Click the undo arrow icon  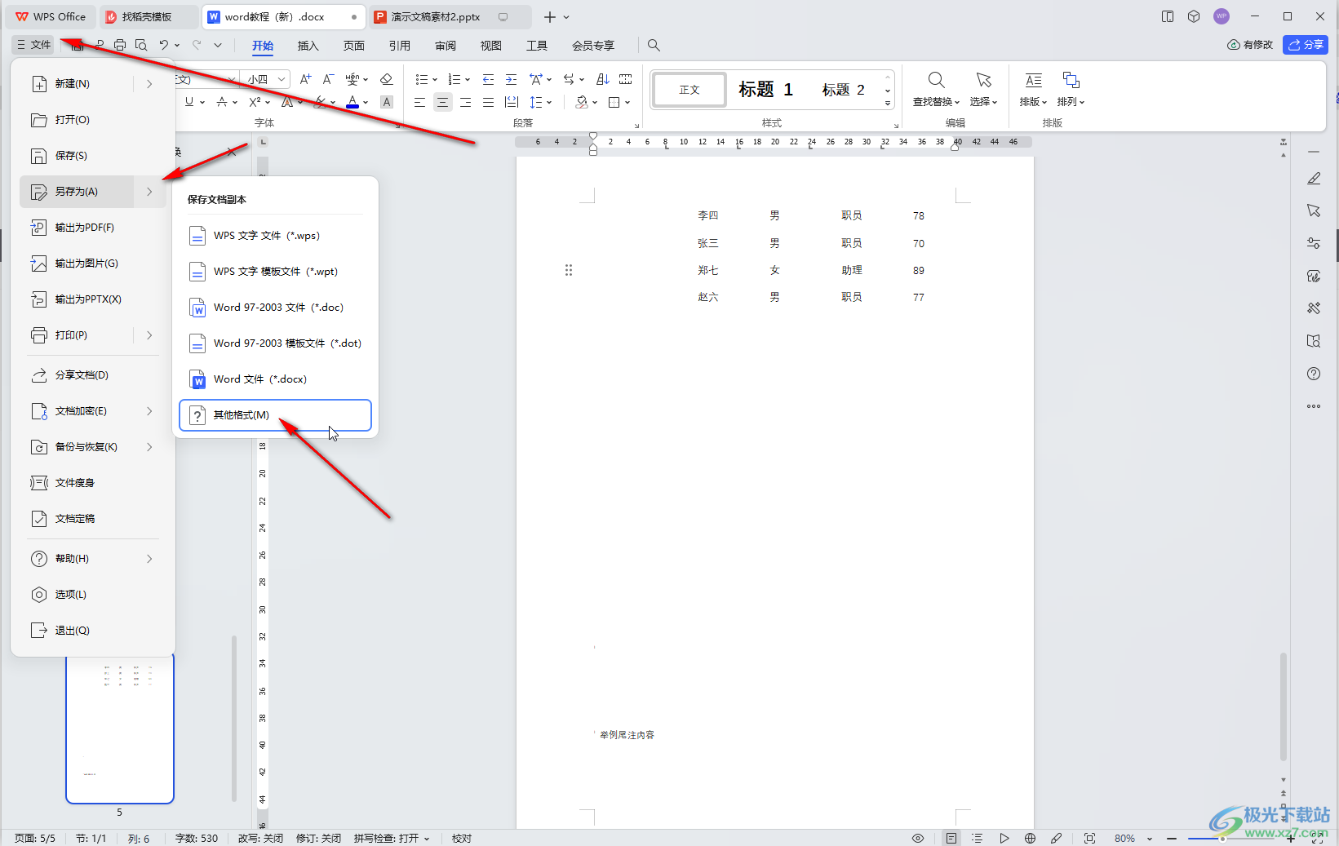pos(164,46)
